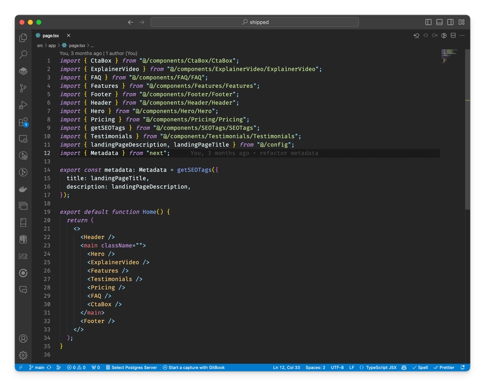485x386 pixels.
Task: Open the remote window indicator in status bar
Action: tap(21, 367)
